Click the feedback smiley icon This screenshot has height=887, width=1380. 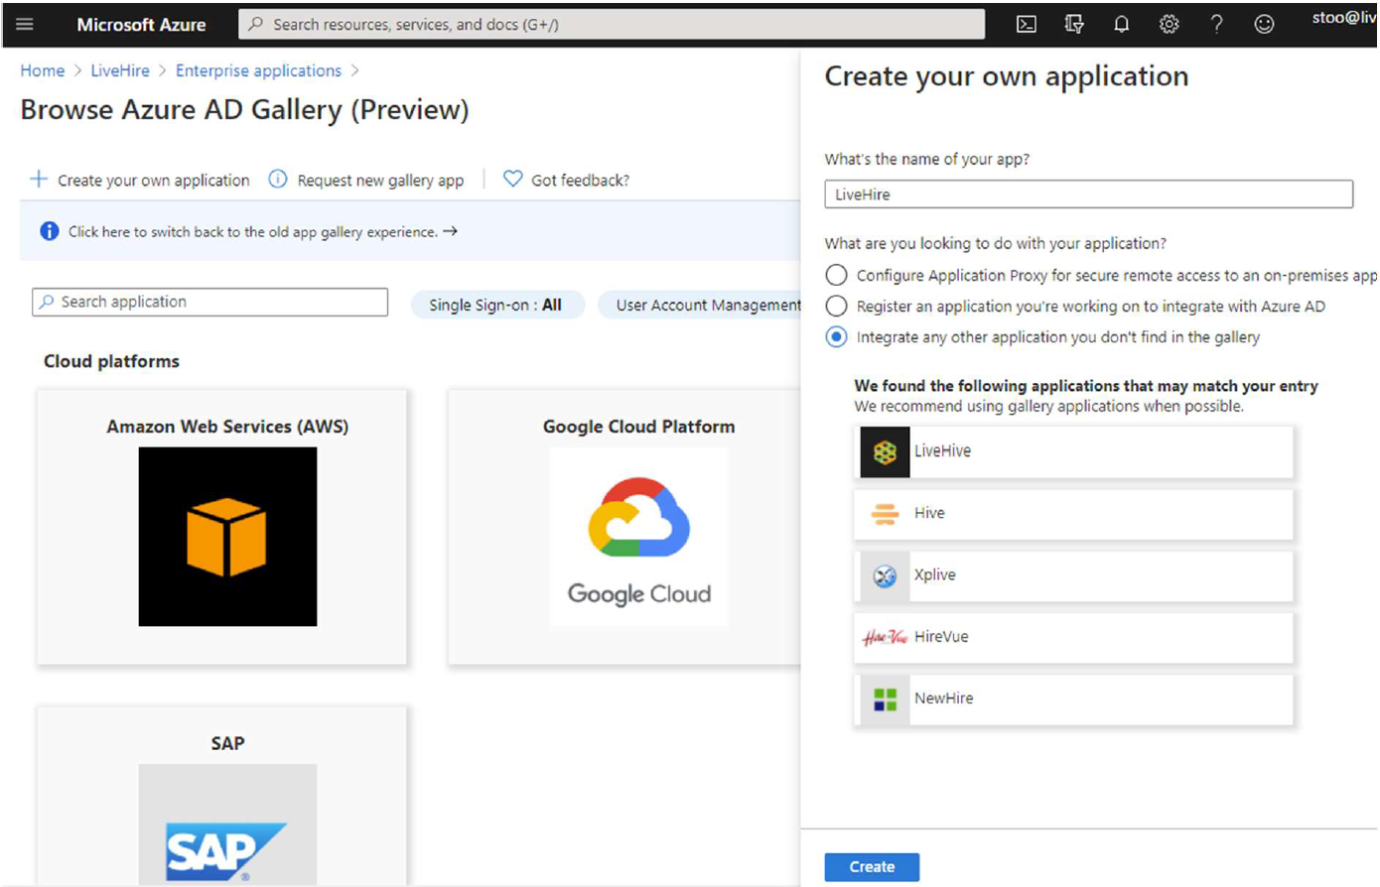coord(1264,24)
